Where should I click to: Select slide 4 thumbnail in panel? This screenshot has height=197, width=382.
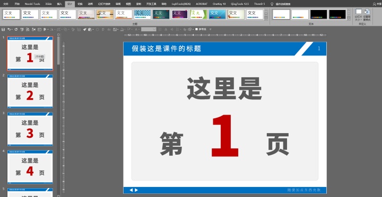(30, 167)
